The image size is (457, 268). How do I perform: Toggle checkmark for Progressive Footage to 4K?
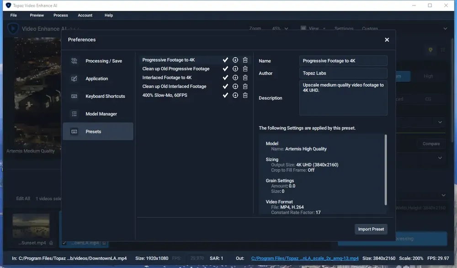(225, 60)
